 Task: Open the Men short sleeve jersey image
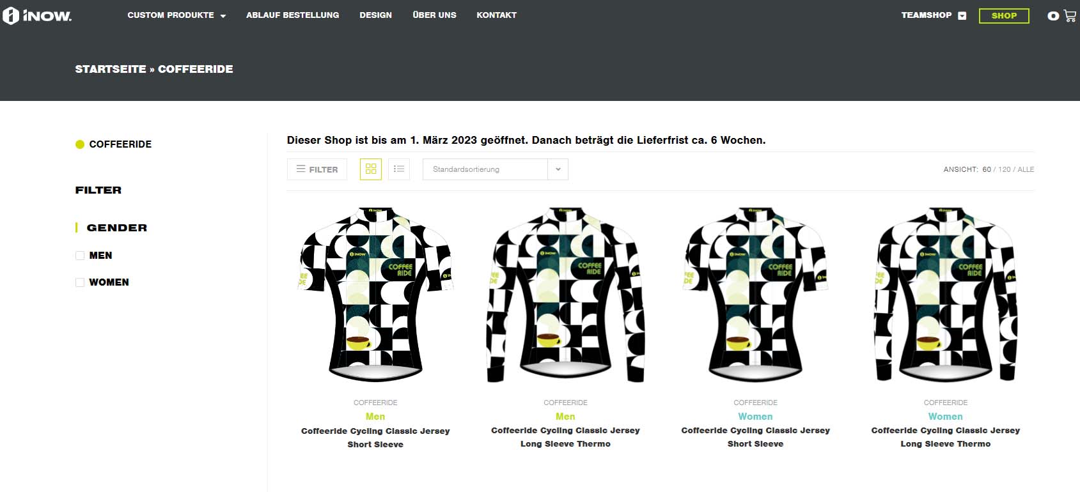click(375, 294)
